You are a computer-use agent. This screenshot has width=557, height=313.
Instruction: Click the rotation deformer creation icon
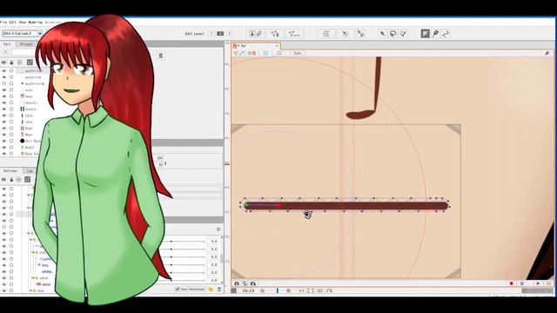tap(345, 34)
